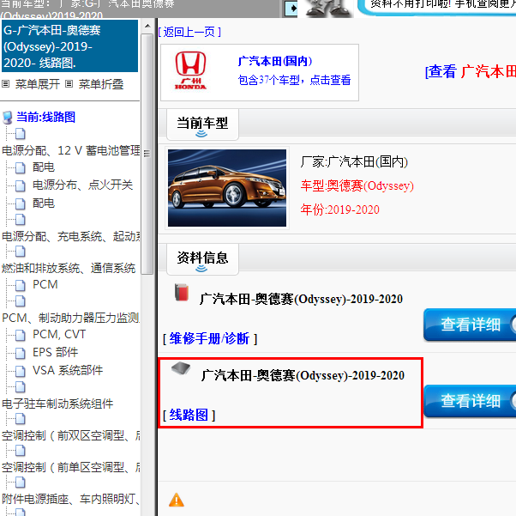
Task: Click the orange warning triangle icon
Action: 177,500
